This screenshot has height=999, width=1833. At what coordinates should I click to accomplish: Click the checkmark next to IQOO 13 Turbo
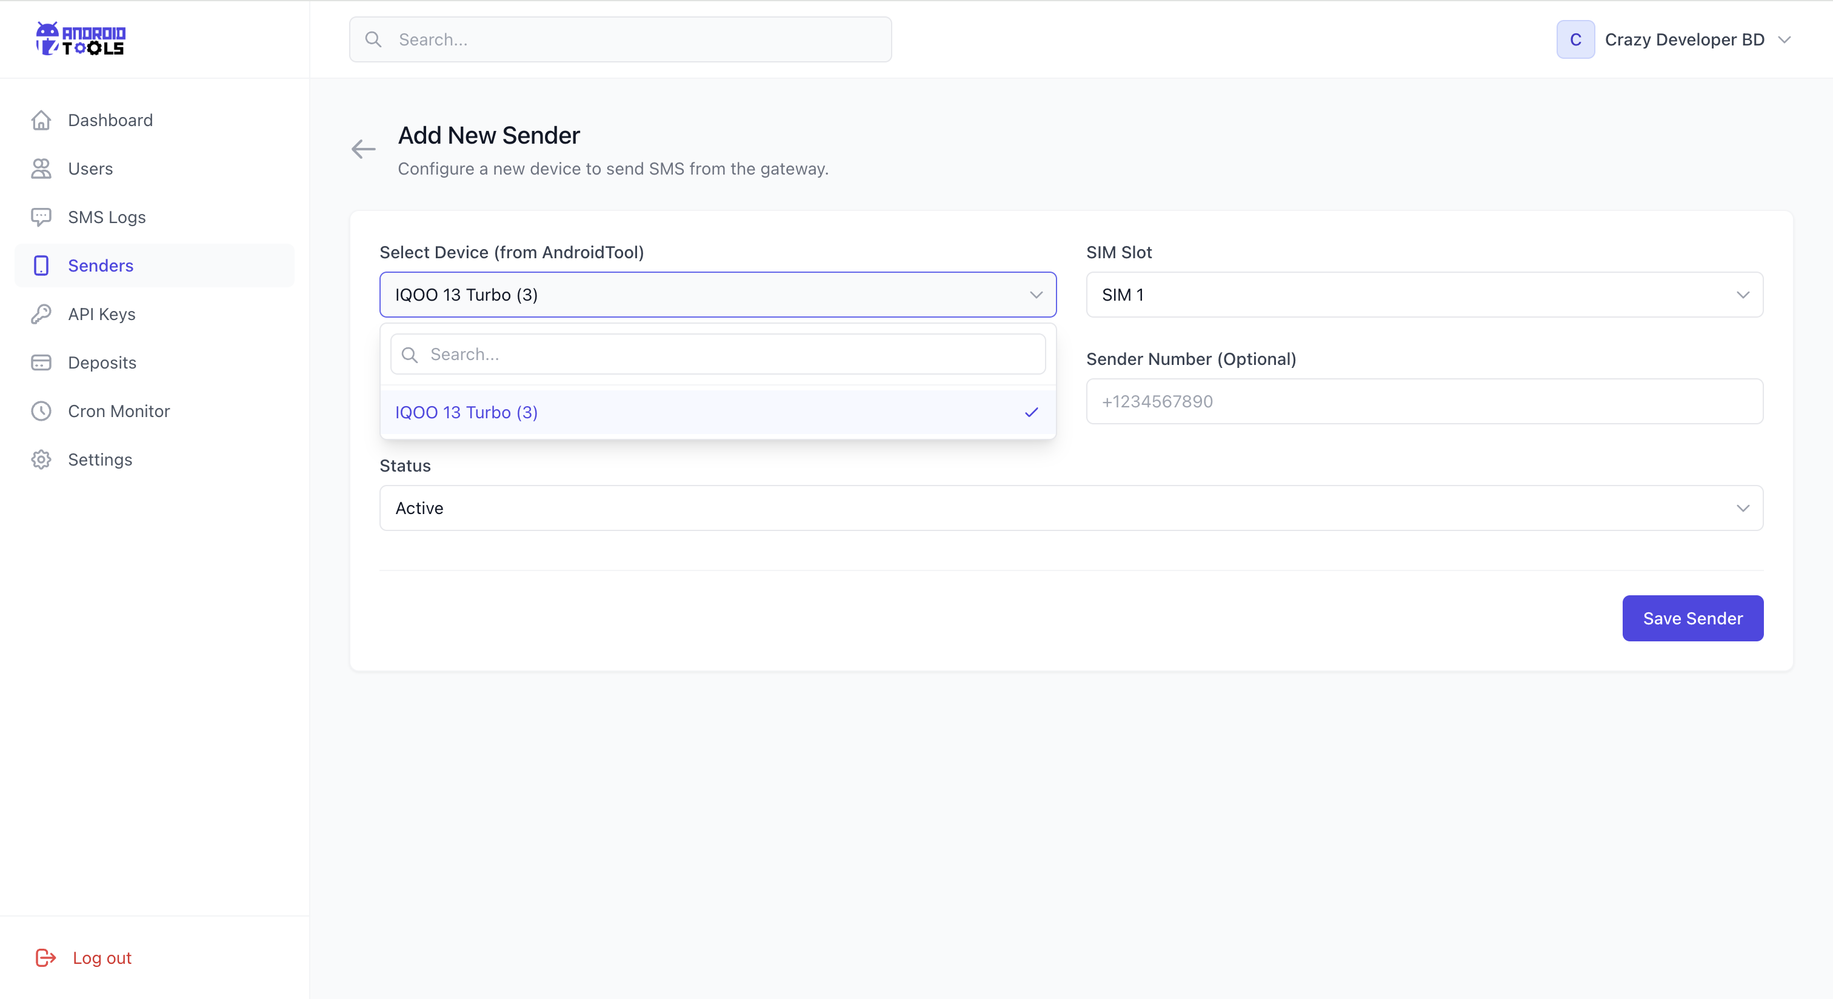click(x=1032, y=412)
